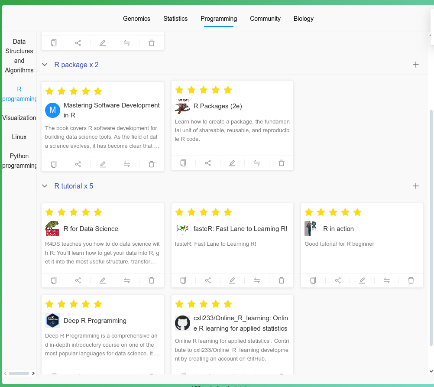Click the GitHub logo on the cxli233 card
Viewport: 434px width, 387px height.
tap(182, 323)
